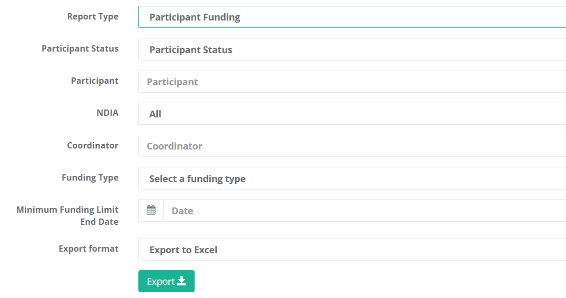Open the Export to Excel format dropdown

[x=352, y=250]
